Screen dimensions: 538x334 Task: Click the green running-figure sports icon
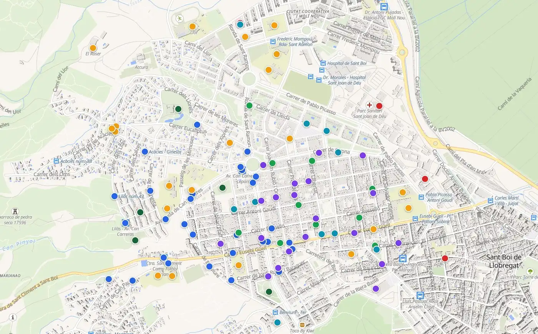179,18
